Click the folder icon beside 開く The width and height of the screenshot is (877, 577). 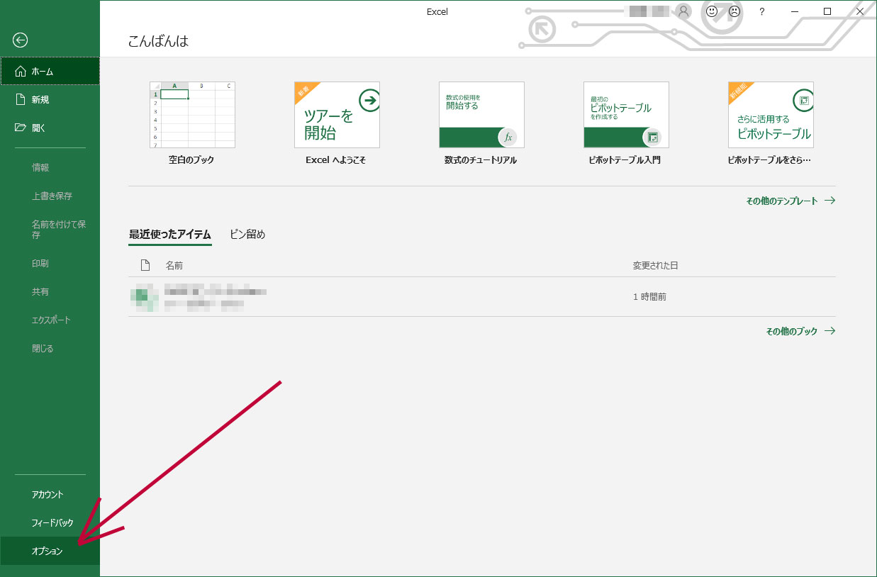(20, 128)
